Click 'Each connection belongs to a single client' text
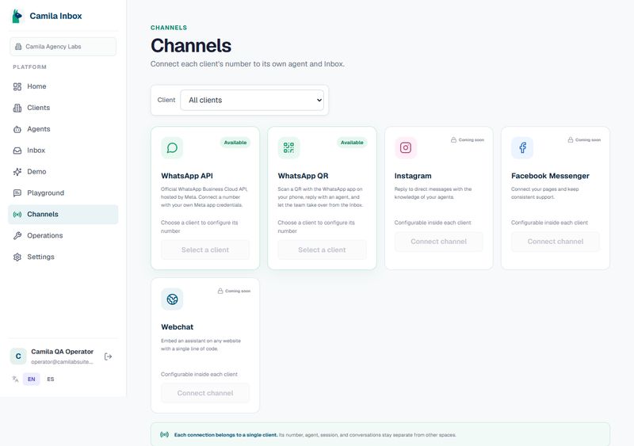 pyautogui.click(x=226, y=435)
